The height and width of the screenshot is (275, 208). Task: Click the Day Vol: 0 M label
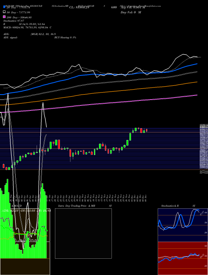(131, 12)
